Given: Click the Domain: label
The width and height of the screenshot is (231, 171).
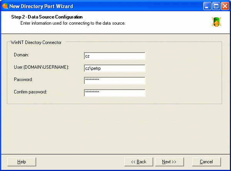Looking at the screenshot, I should [x=21, y=55].
